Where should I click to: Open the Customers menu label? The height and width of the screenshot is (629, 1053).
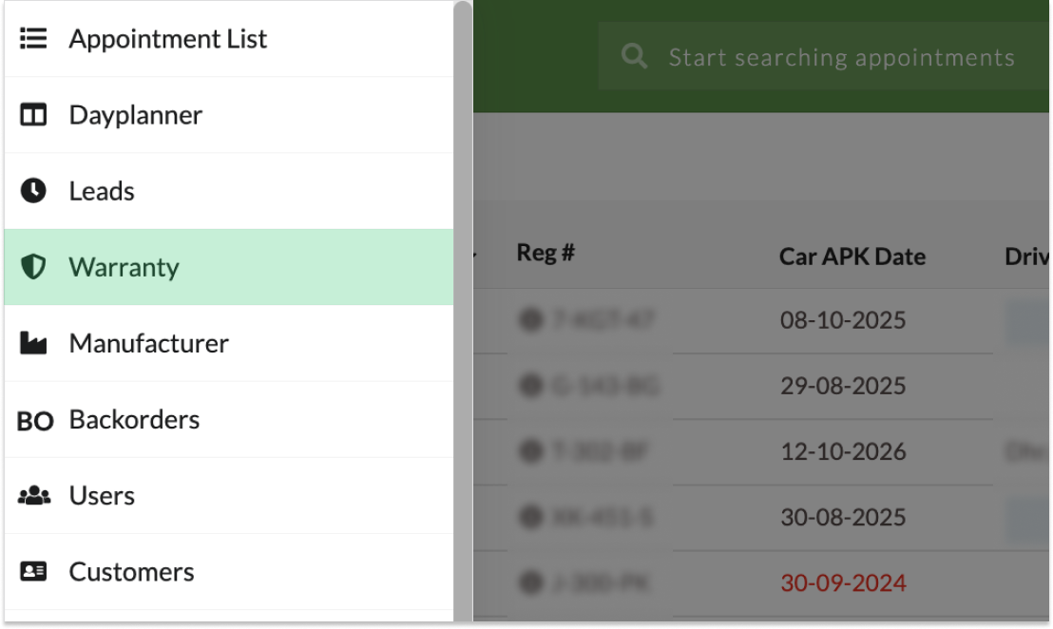(x=131, y=572)
